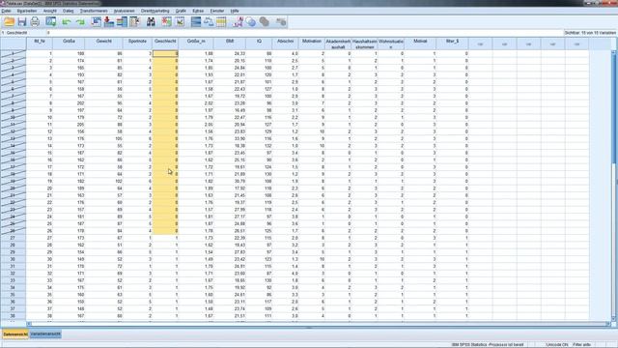Open the Fenster menu
This screenshot has width=618, height=348.
(x=216, y=11)
